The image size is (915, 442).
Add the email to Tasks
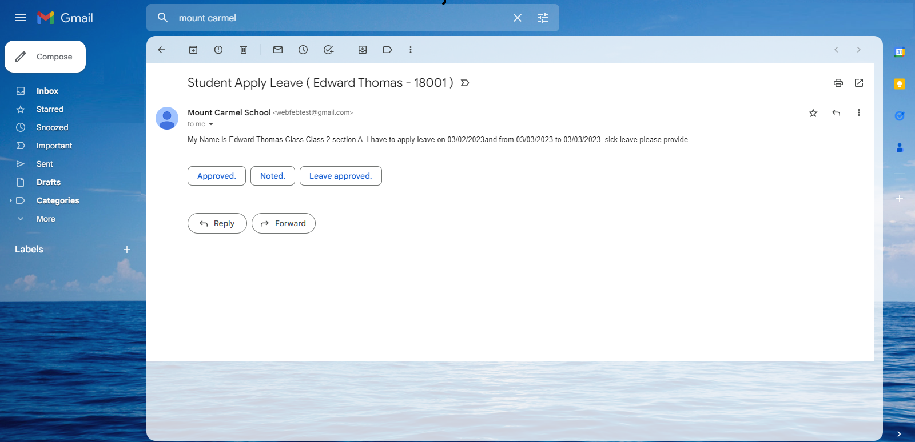[x=328, y=50]
